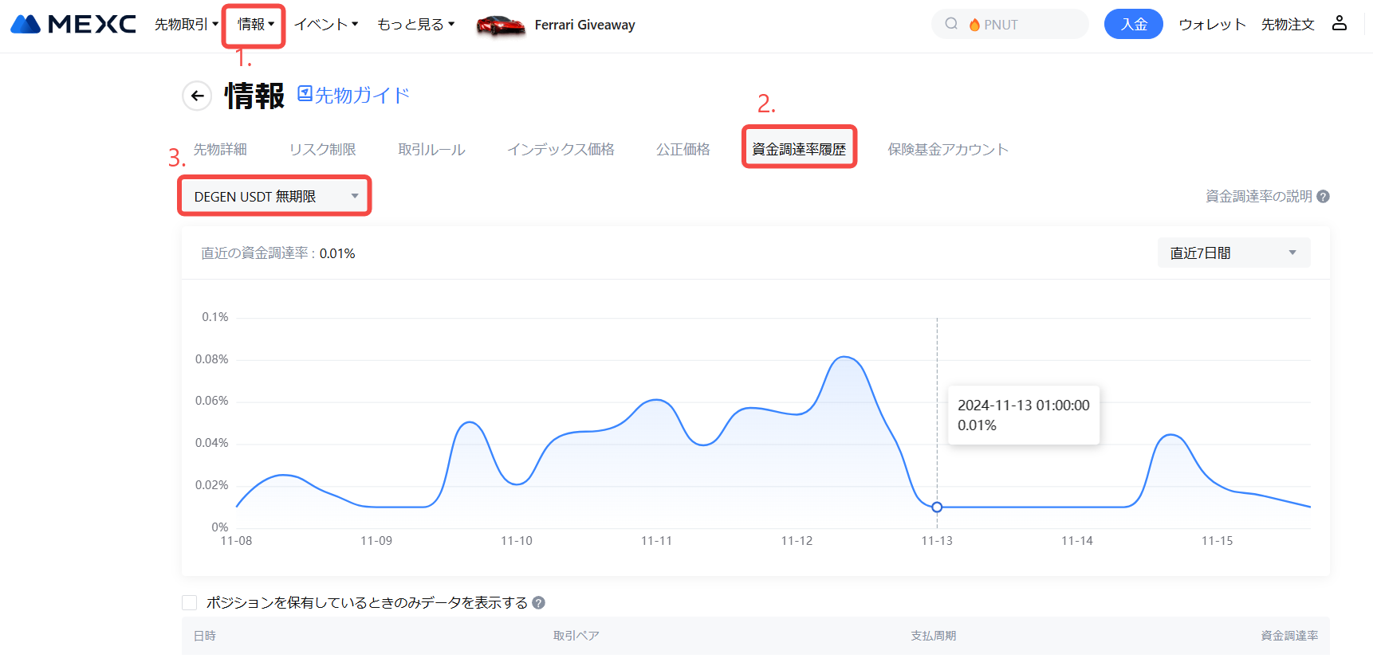
Task: Click the MEXC logo icon
Action: (26, 24)
